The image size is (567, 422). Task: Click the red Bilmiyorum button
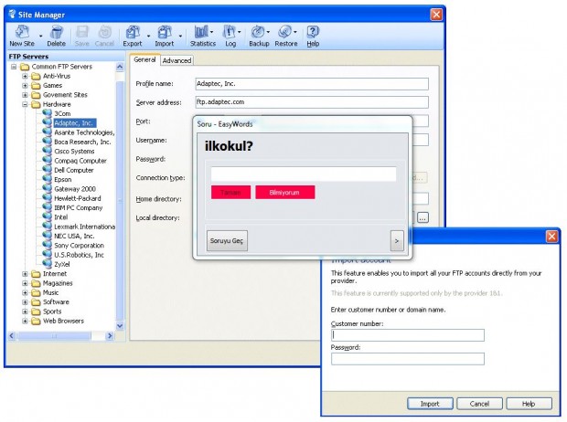(x=285, y=192)
